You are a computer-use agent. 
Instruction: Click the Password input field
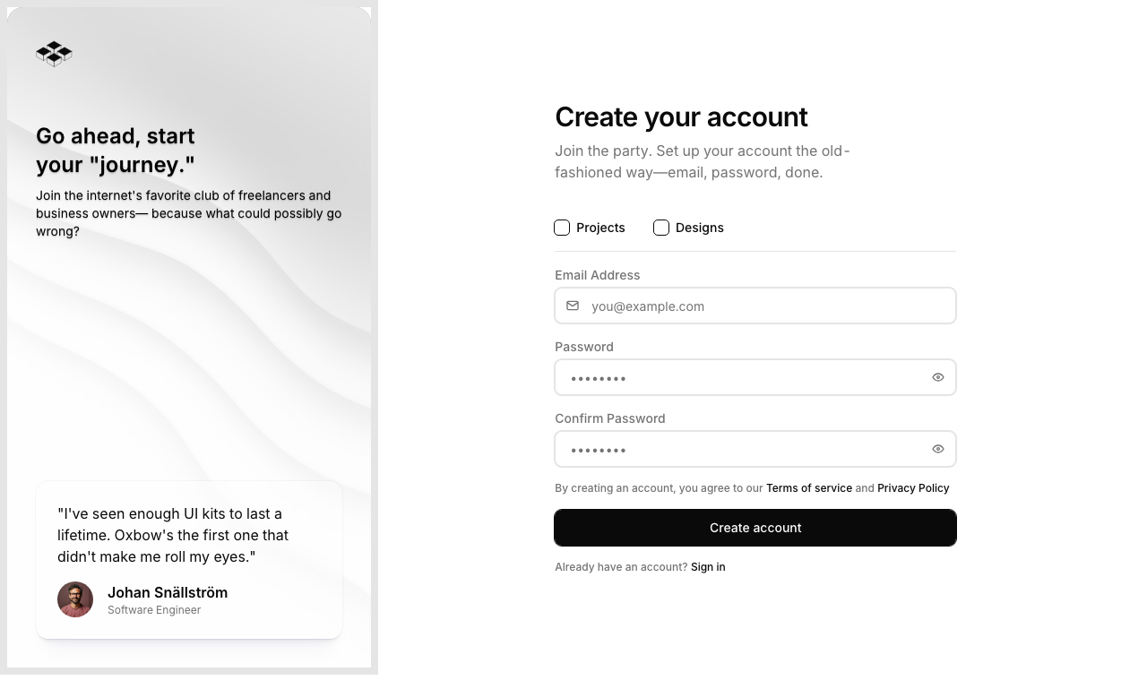coord(744,377)
